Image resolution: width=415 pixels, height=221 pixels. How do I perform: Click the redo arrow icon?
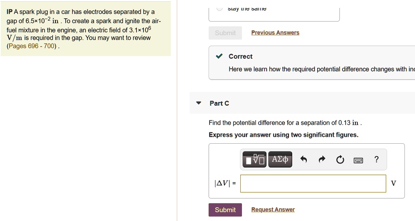pos(322,159)
